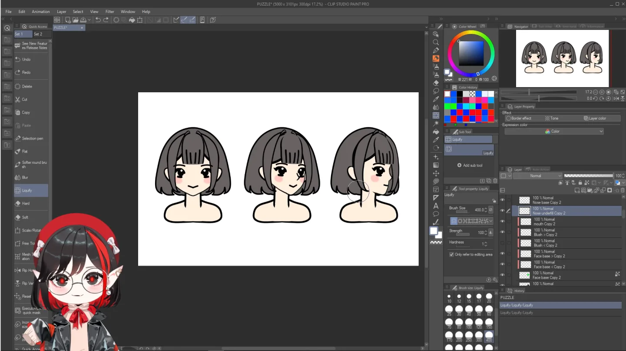Click Blur in Quick Access panel

[31, 177]
